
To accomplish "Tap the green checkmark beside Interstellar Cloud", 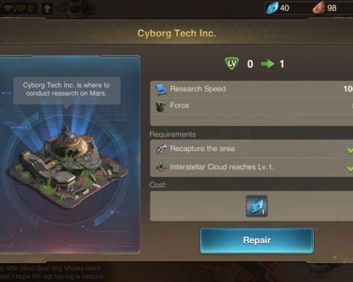I will tap(350, 169).
